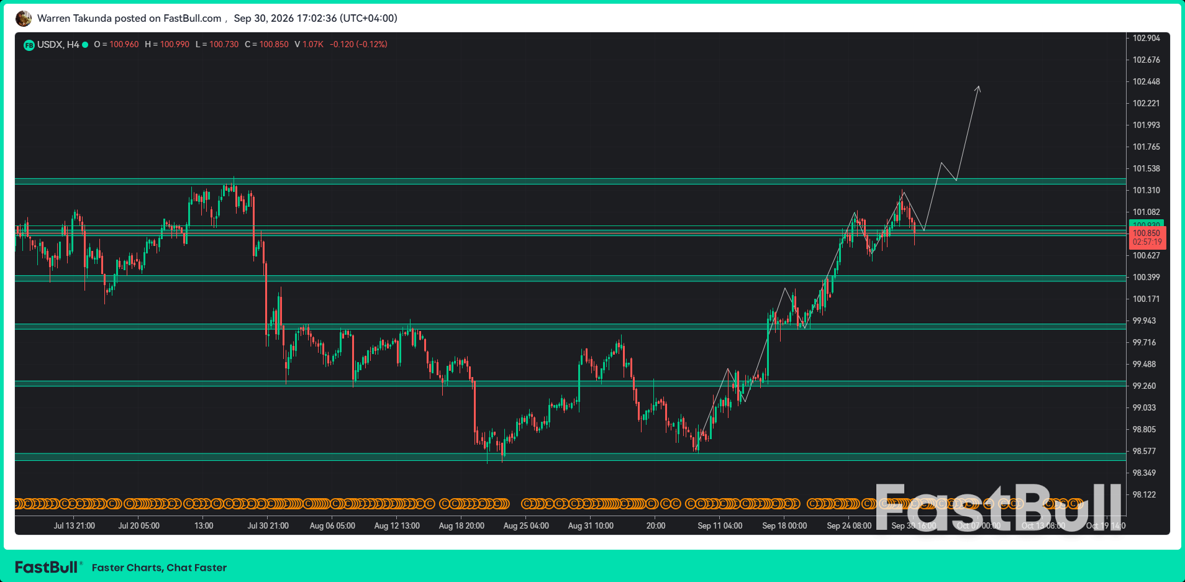
Task: Open the USDX, H4 symbol label
Action: pos(58,45)
